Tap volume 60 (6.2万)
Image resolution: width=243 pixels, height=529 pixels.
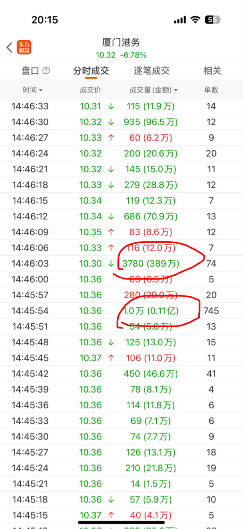pos(151,138)
